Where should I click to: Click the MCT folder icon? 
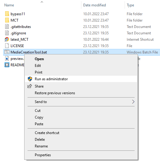coord(7,20)
